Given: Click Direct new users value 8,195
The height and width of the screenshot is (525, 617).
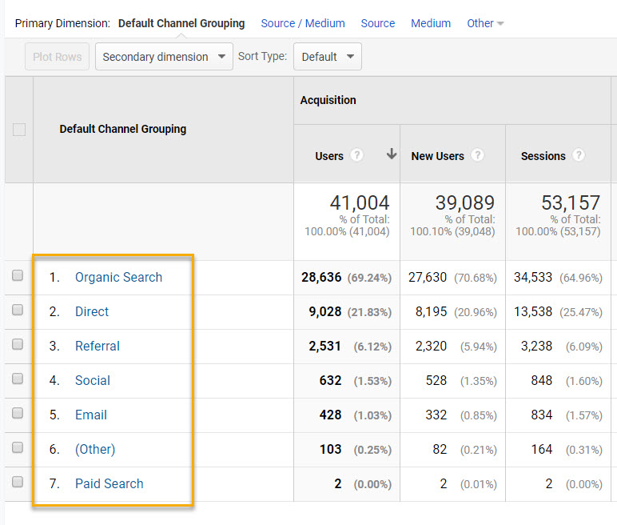Looking at the screenshot, I should point(431,311).
